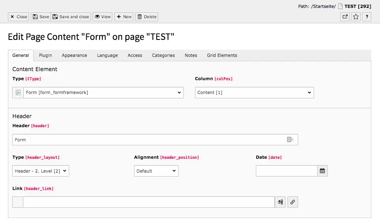Screen dimensions: 380x220
Task: Open the Notes tab
Action: [191, 55]
